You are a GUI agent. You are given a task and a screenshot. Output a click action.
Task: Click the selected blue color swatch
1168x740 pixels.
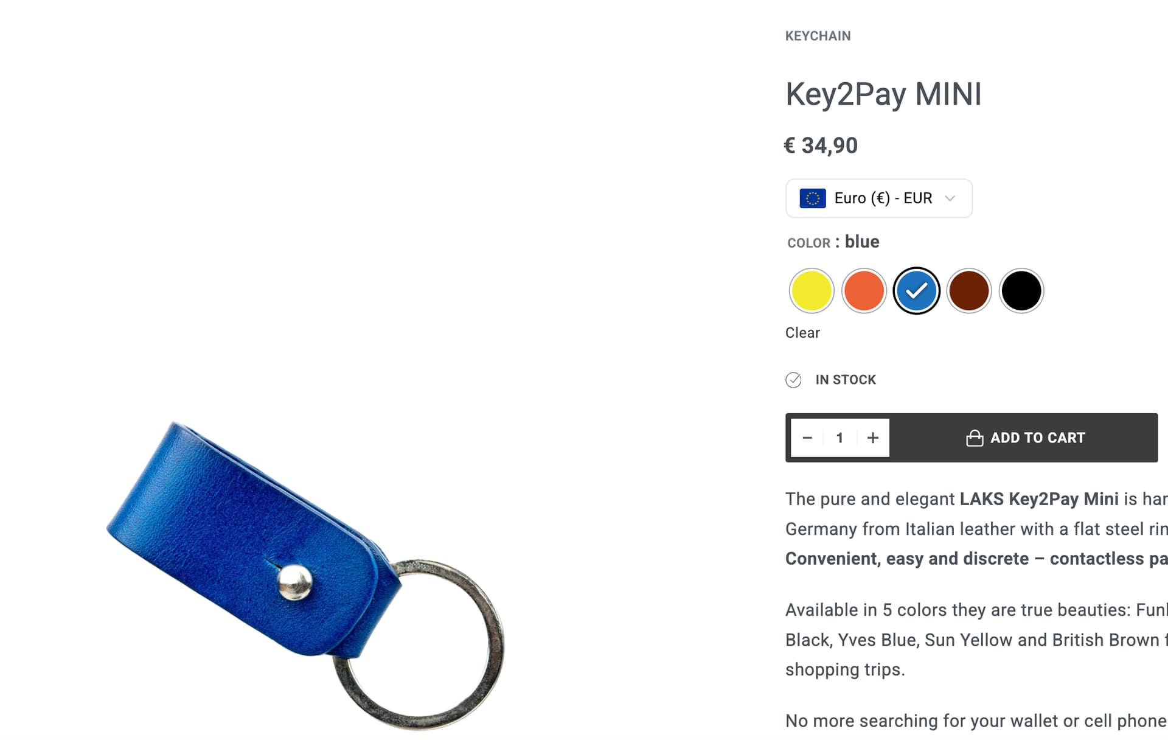(916, 291)
